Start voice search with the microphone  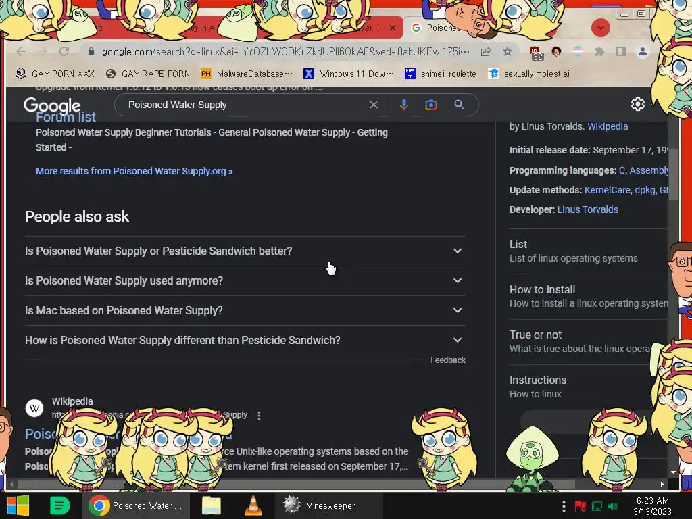(404, 105)
